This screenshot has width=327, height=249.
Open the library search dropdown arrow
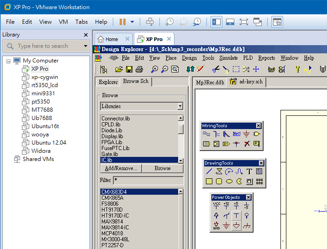click(x=85, y=46)
